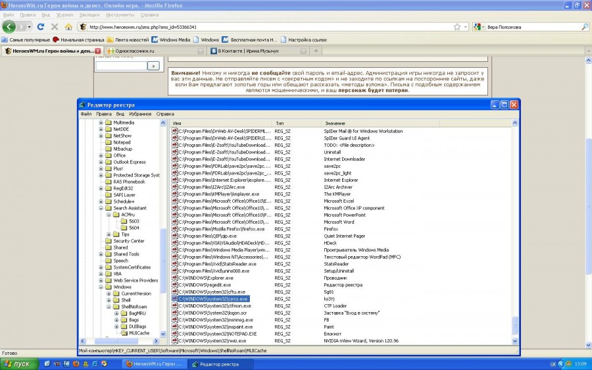This screenshot has height=370, width=592.
Task: Open the new tab plus button
Action: point(316,51)
